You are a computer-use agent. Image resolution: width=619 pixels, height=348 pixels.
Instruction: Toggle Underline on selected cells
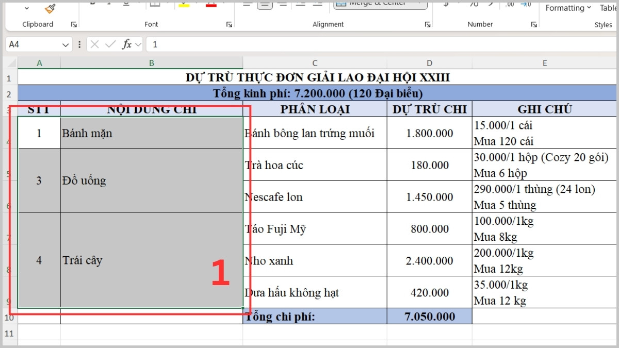pos(126,3)
